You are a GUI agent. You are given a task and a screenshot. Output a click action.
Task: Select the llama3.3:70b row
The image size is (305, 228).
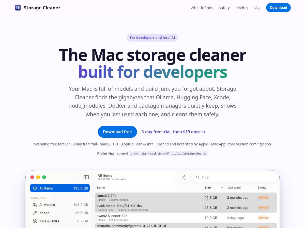[x=186, y=197]
